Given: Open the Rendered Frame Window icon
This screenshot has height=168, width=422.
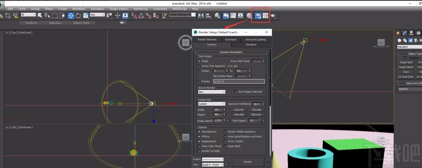Looking at the screenshot, I should tap(266, 16).
